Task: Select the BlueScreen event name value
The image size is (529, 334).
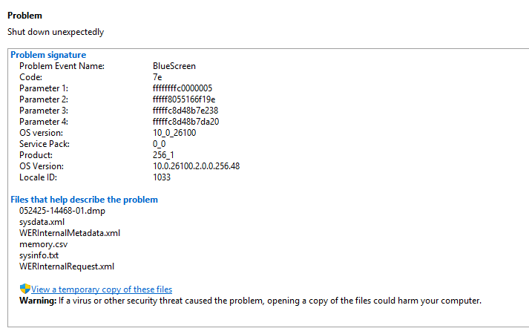Action: [174, 66]
